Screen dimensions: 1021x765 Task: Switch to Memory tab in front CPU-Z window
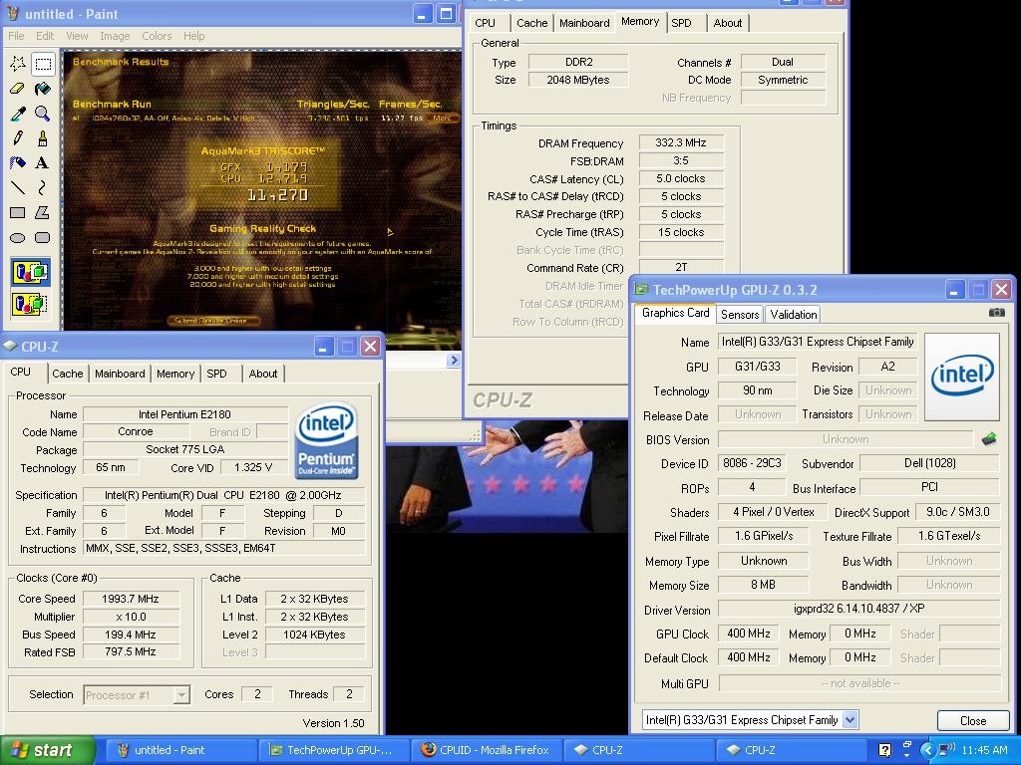(x=175, y=374)
